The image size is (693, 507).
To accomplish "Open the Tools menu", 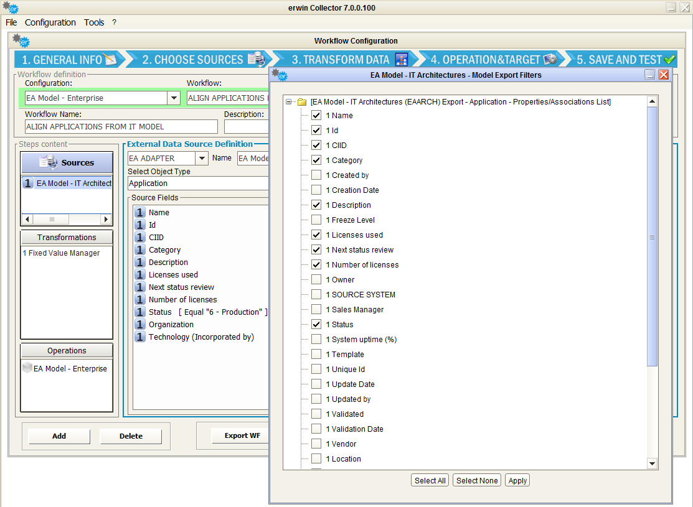I will (94, 22).
